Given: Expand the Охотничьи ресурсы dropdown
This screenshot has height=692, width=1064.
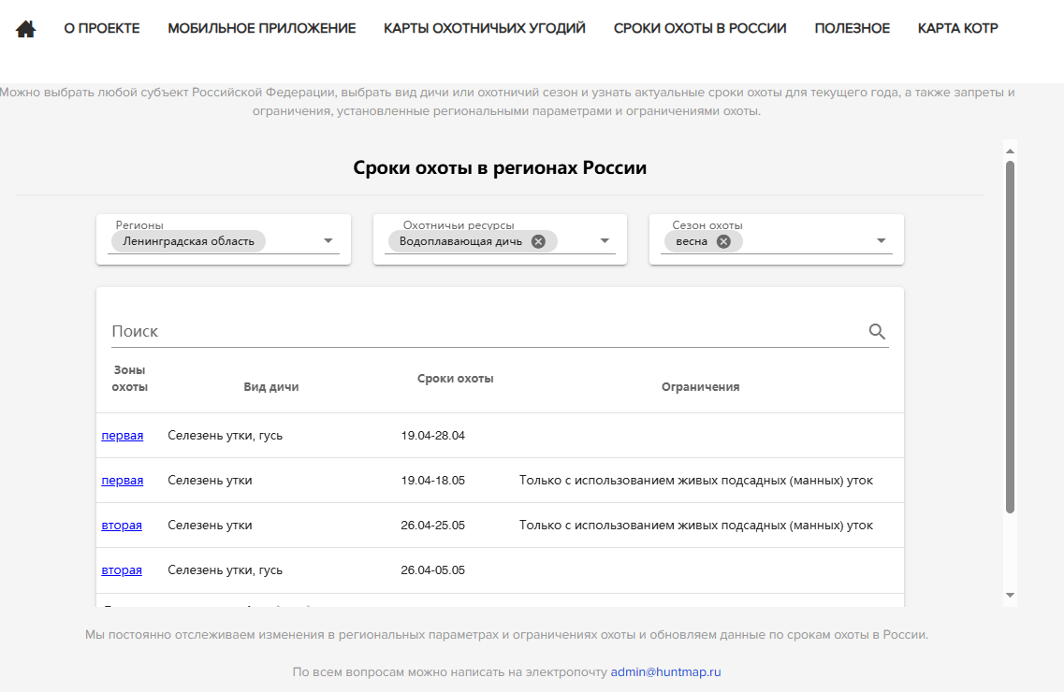Looking at the screenshot, I should pyautogui.click(x=604, y=240).
